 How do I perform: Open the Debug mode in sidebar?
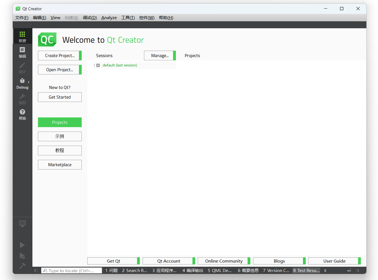22,83
